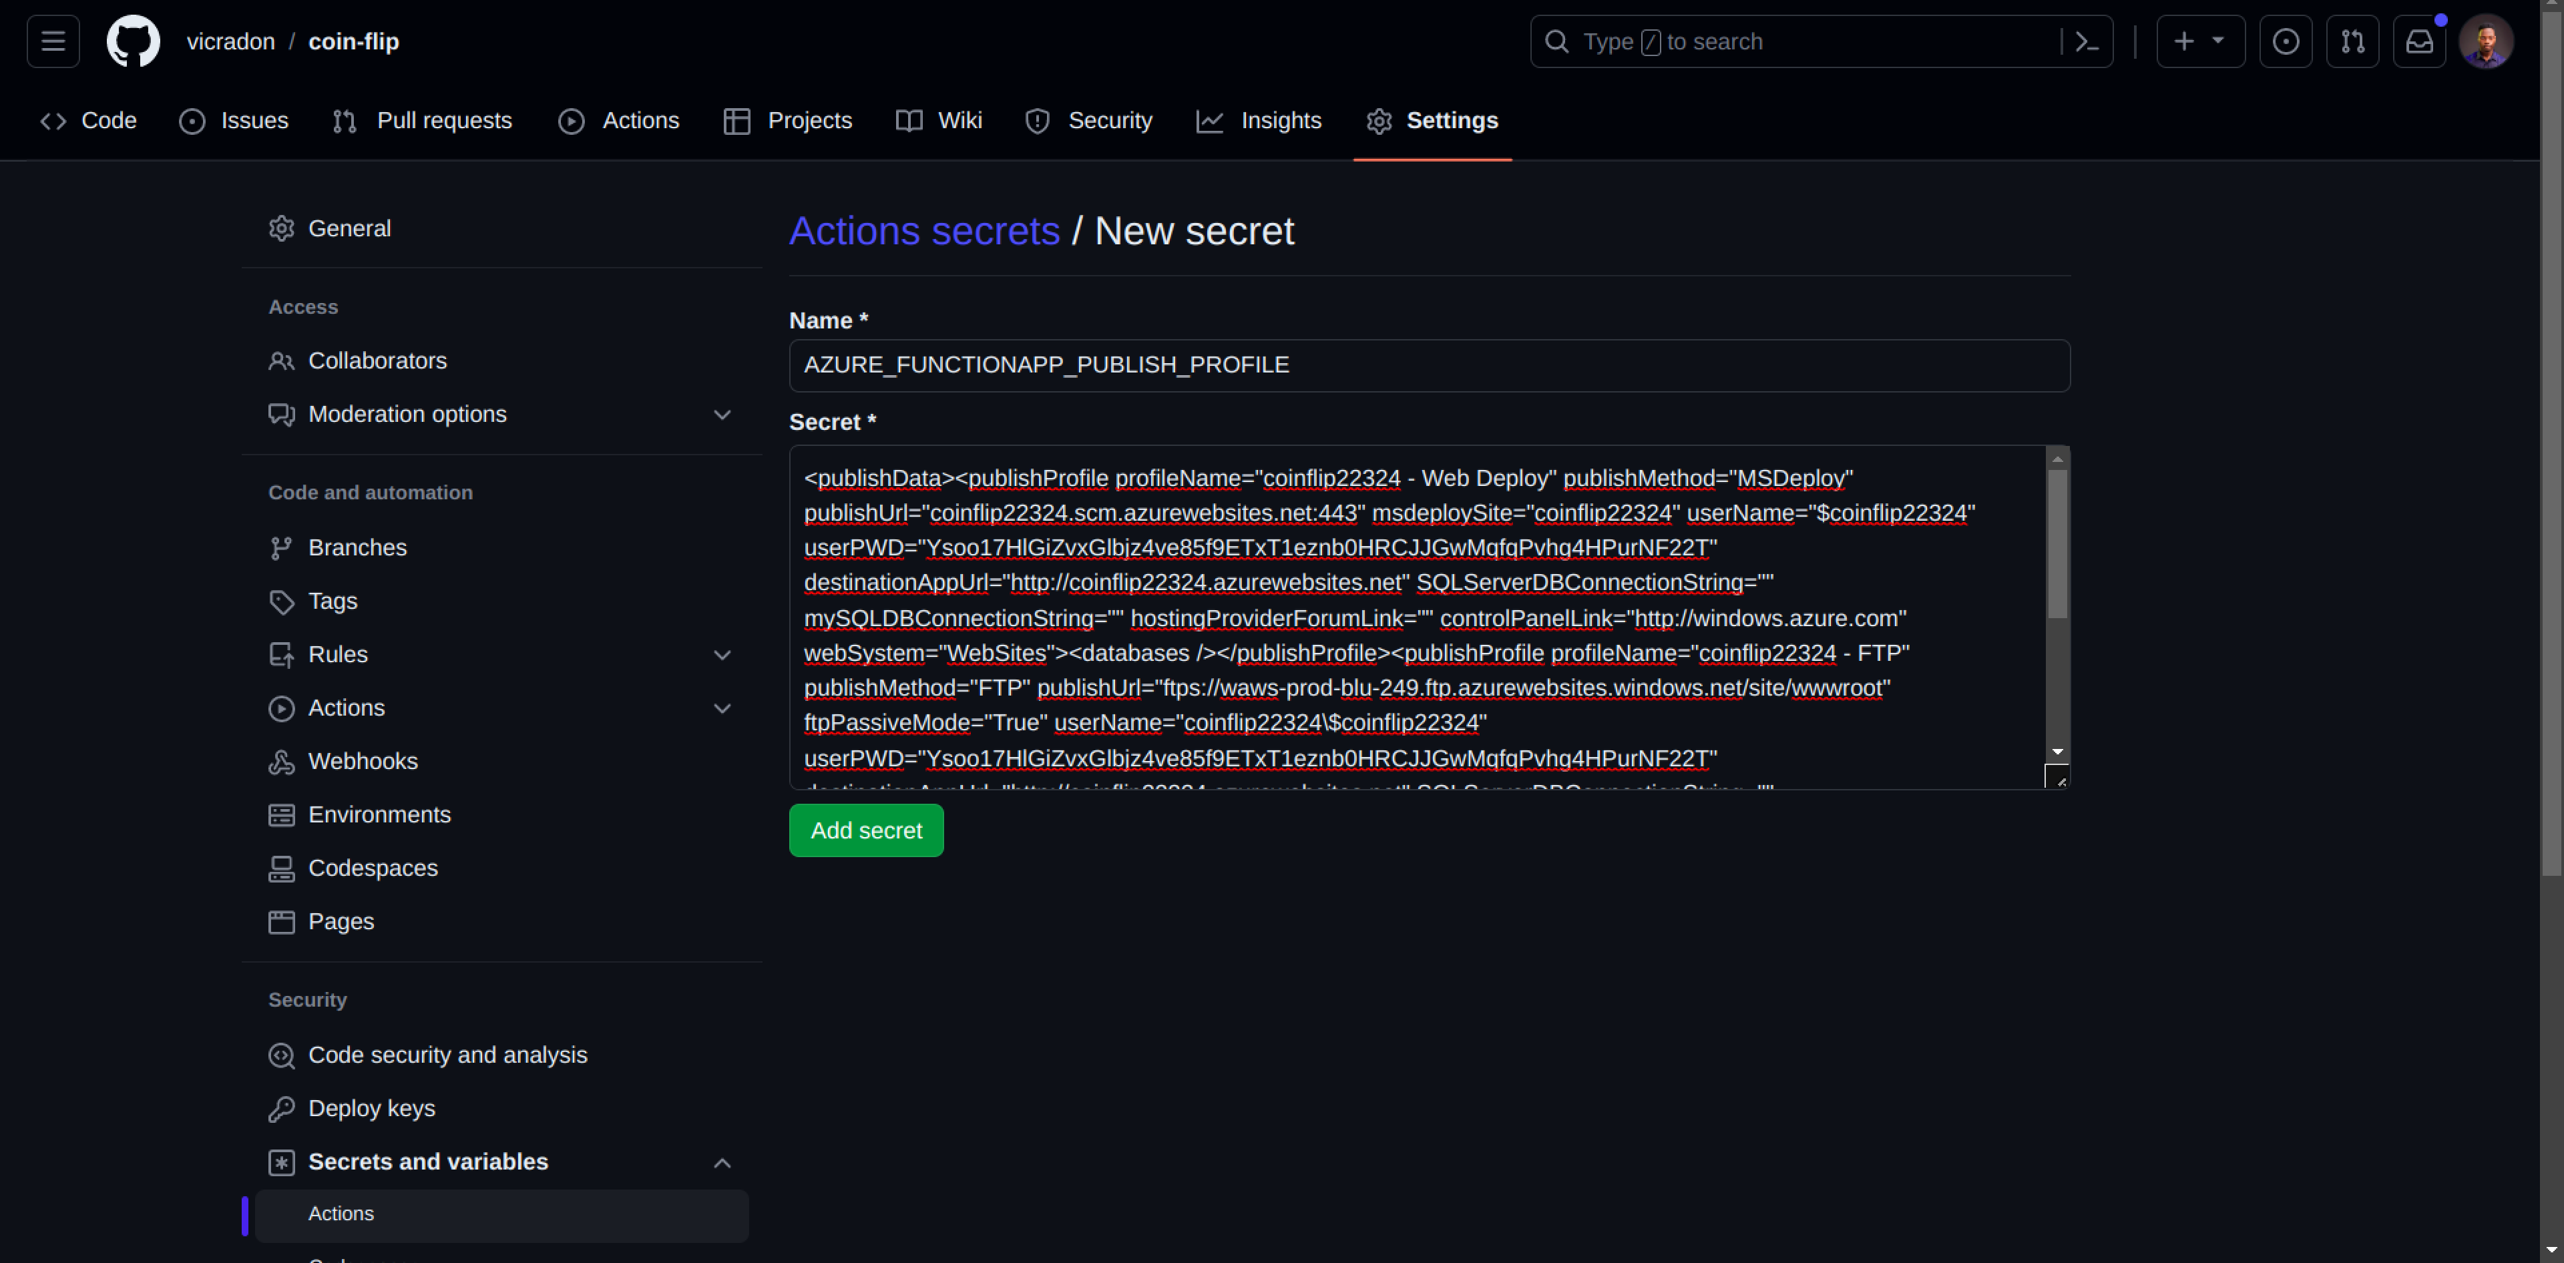Image resolution: width=2564 pixels, height=1263 pixels.
Task: Open the pull requests icon in header
Action: [x=2352, y=42]
